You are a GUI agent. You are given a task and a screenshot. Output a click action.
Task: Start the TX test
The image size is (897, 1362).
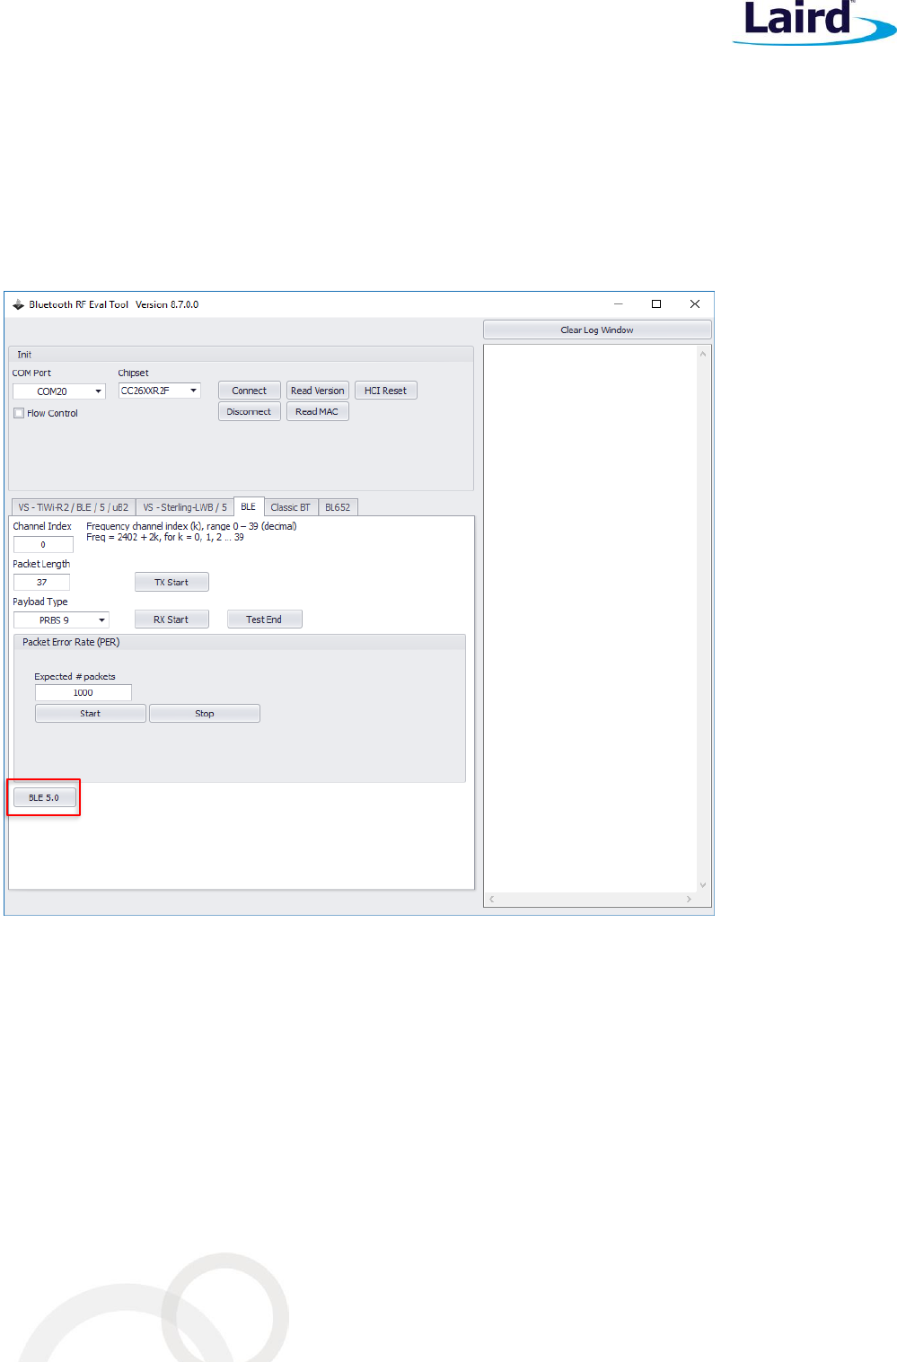171,582
